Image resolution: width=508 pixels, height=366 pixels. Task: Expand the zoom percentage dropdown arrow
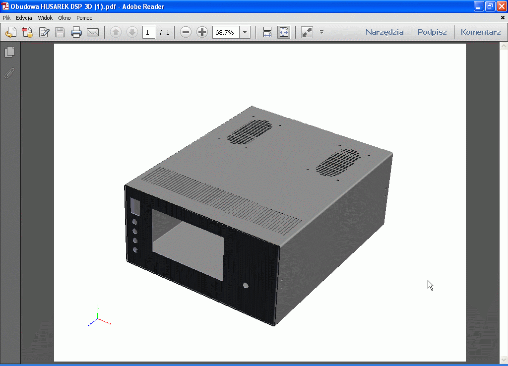245,33
